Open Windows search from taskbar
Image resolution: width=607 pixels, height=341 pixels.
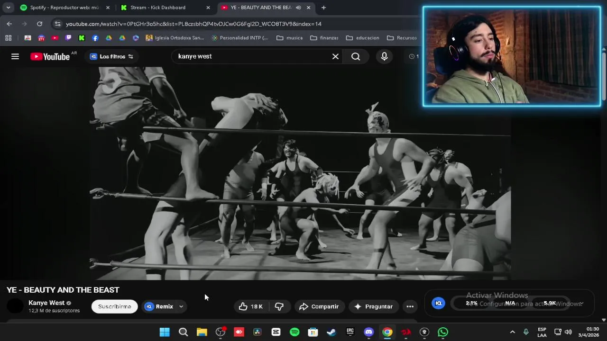click(x=183, y=332)
